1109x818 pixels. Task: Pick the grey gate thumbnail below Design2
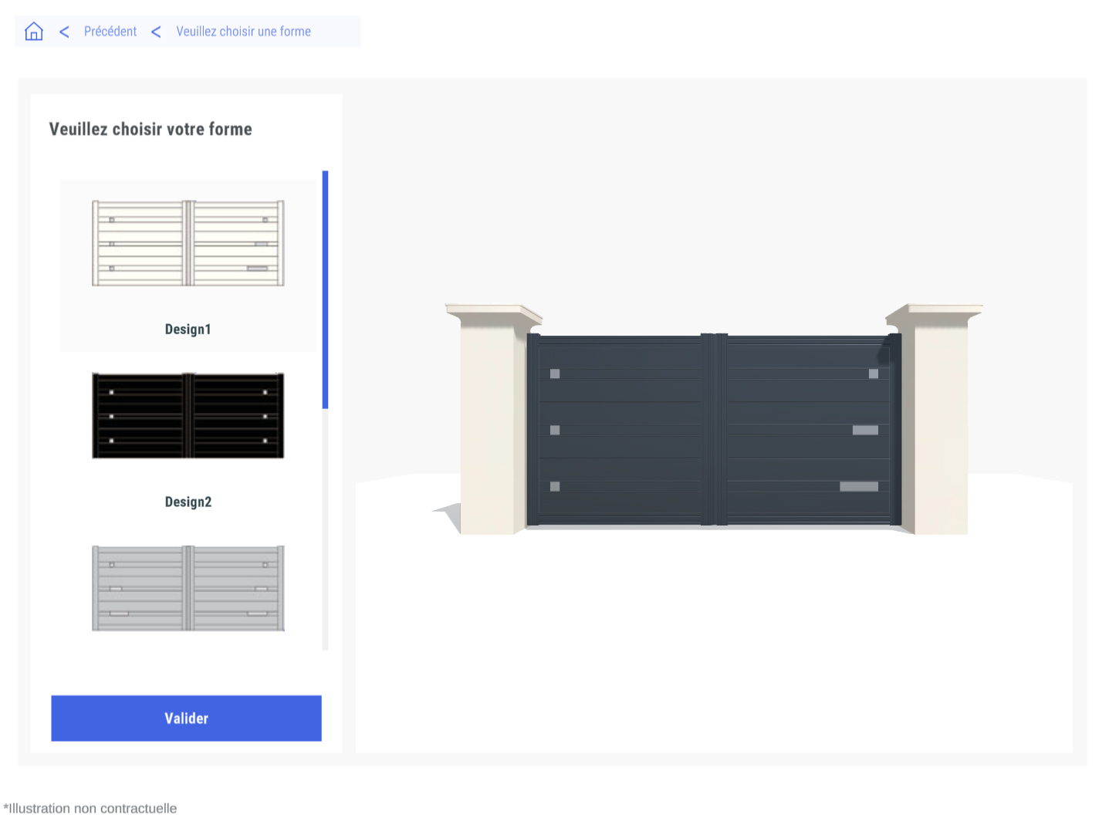(188, 588)
